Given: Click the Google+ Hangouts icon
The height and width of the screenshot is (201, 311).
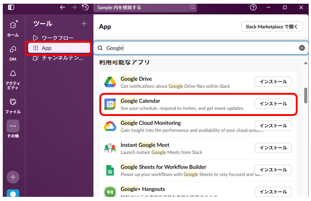Looking at the screenshot, I should [x=110, y=192].
